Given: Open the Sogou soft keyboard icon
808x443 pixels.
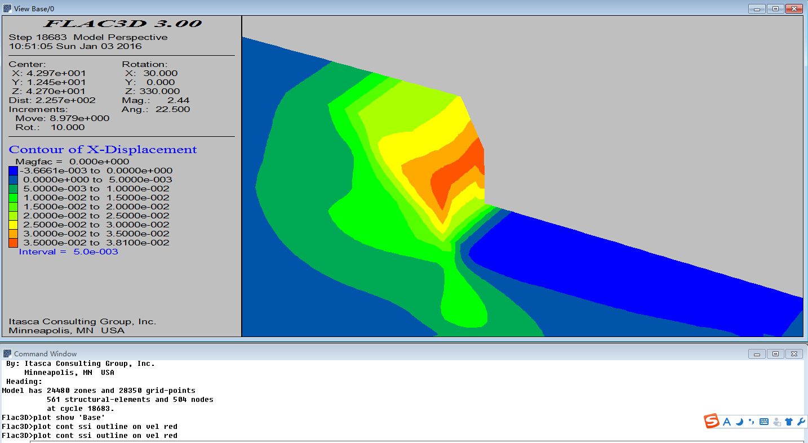Looking at the screenshot, I should coord(764,422).
